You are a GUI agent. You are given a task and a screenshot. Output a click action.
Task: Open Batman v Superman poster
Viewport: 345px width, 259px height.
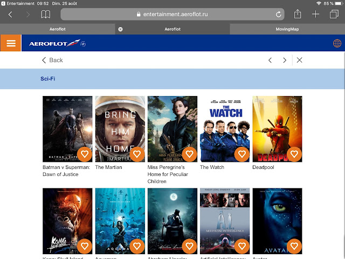point(67,129)
